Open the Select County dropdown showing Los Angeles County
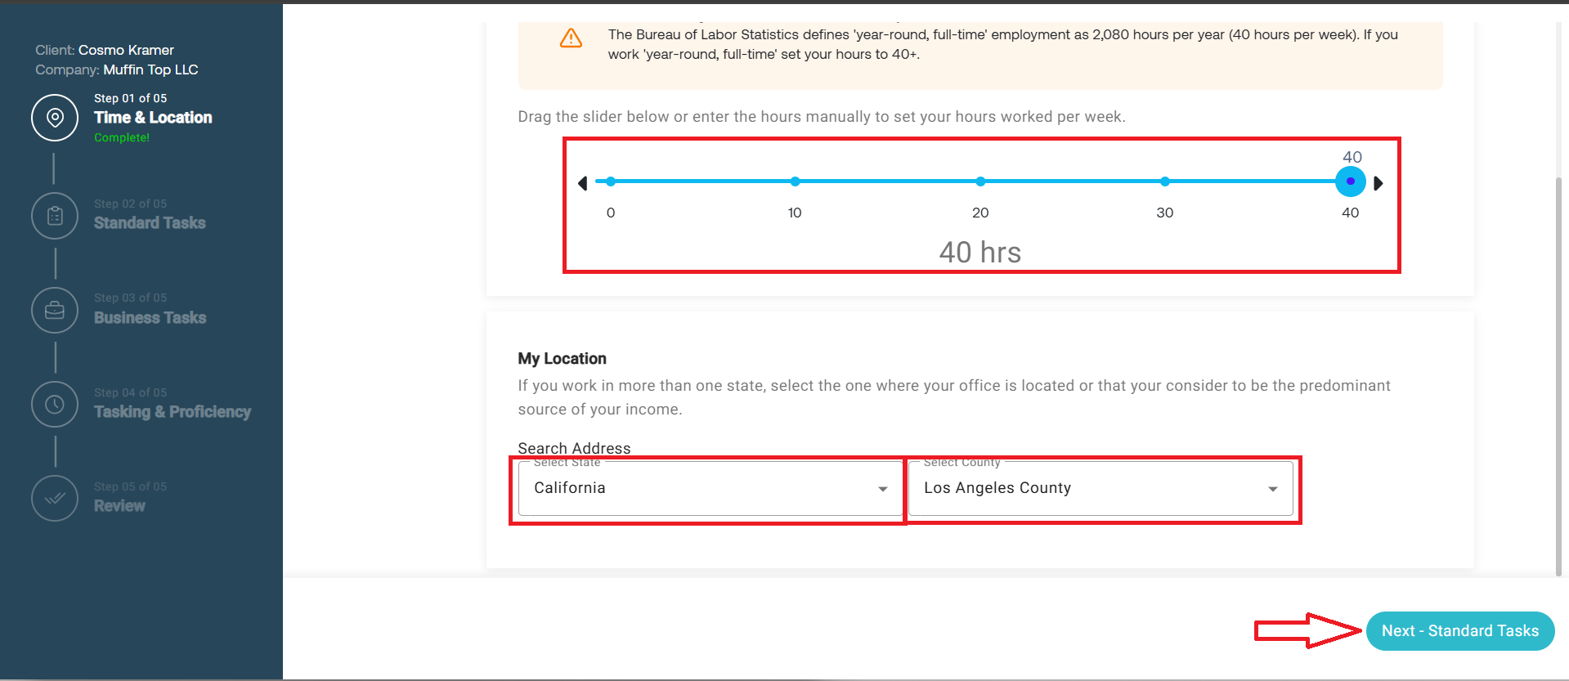 click(1101, 488)
